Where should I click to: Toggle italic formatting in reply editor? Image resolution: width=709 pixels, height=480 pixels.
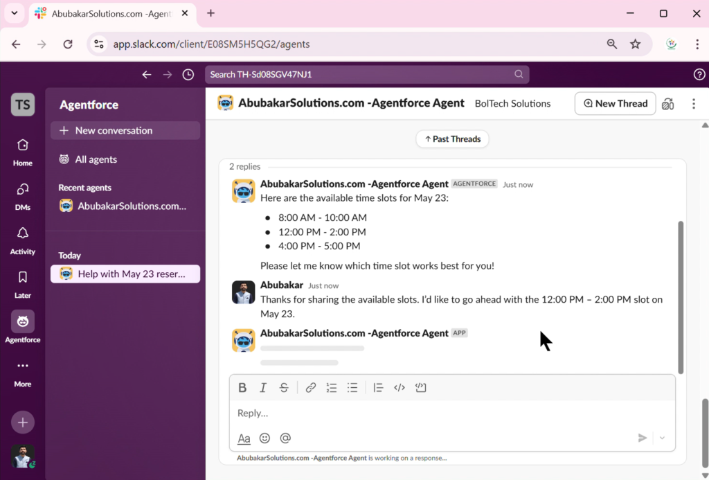pos(262,388)
